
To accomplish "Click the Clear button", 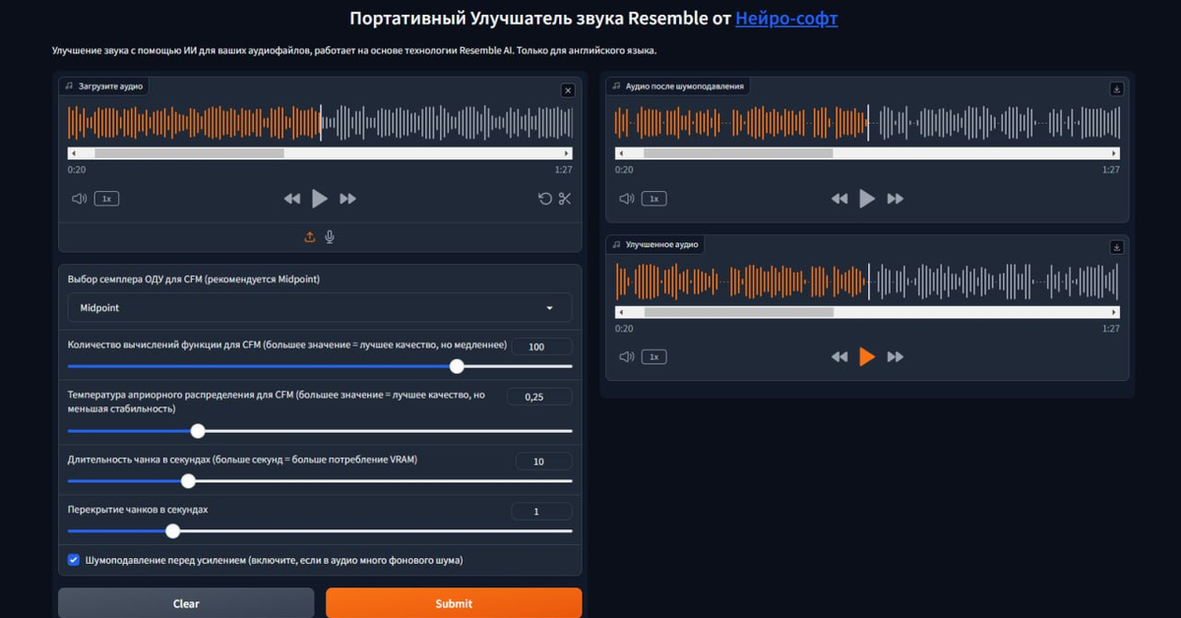I will pyautogui.click(x=186, y=603).
